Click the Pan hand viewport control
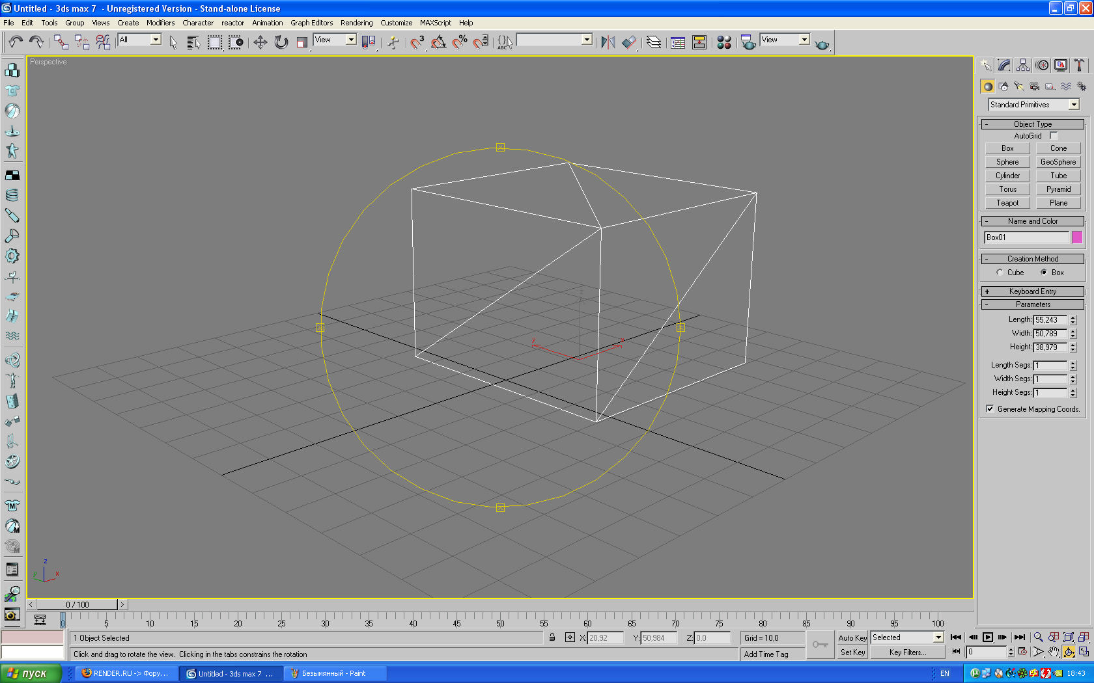 1053,652
